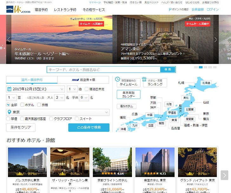Expand the 東京 area dropdown
The height and width of the screenshot is (193, 231).
point(58,112)
